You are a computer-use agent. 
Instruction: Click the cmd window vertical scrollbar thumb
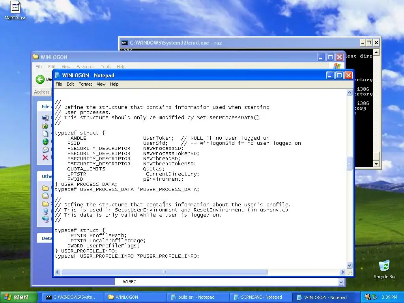coord(376,156)
